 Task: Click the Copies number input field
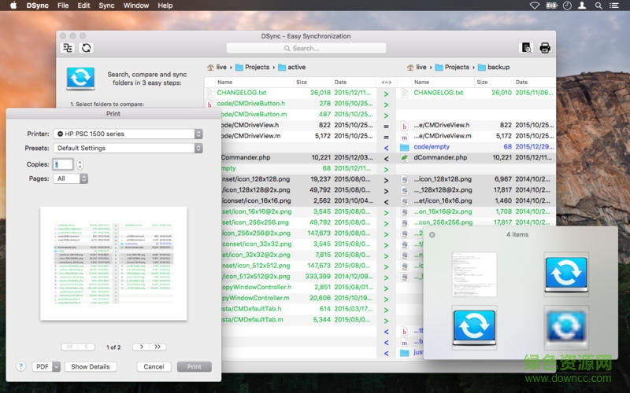63,164
